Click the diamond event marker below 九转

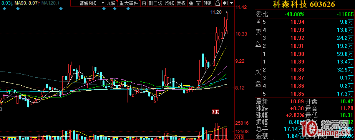(114, 8)
